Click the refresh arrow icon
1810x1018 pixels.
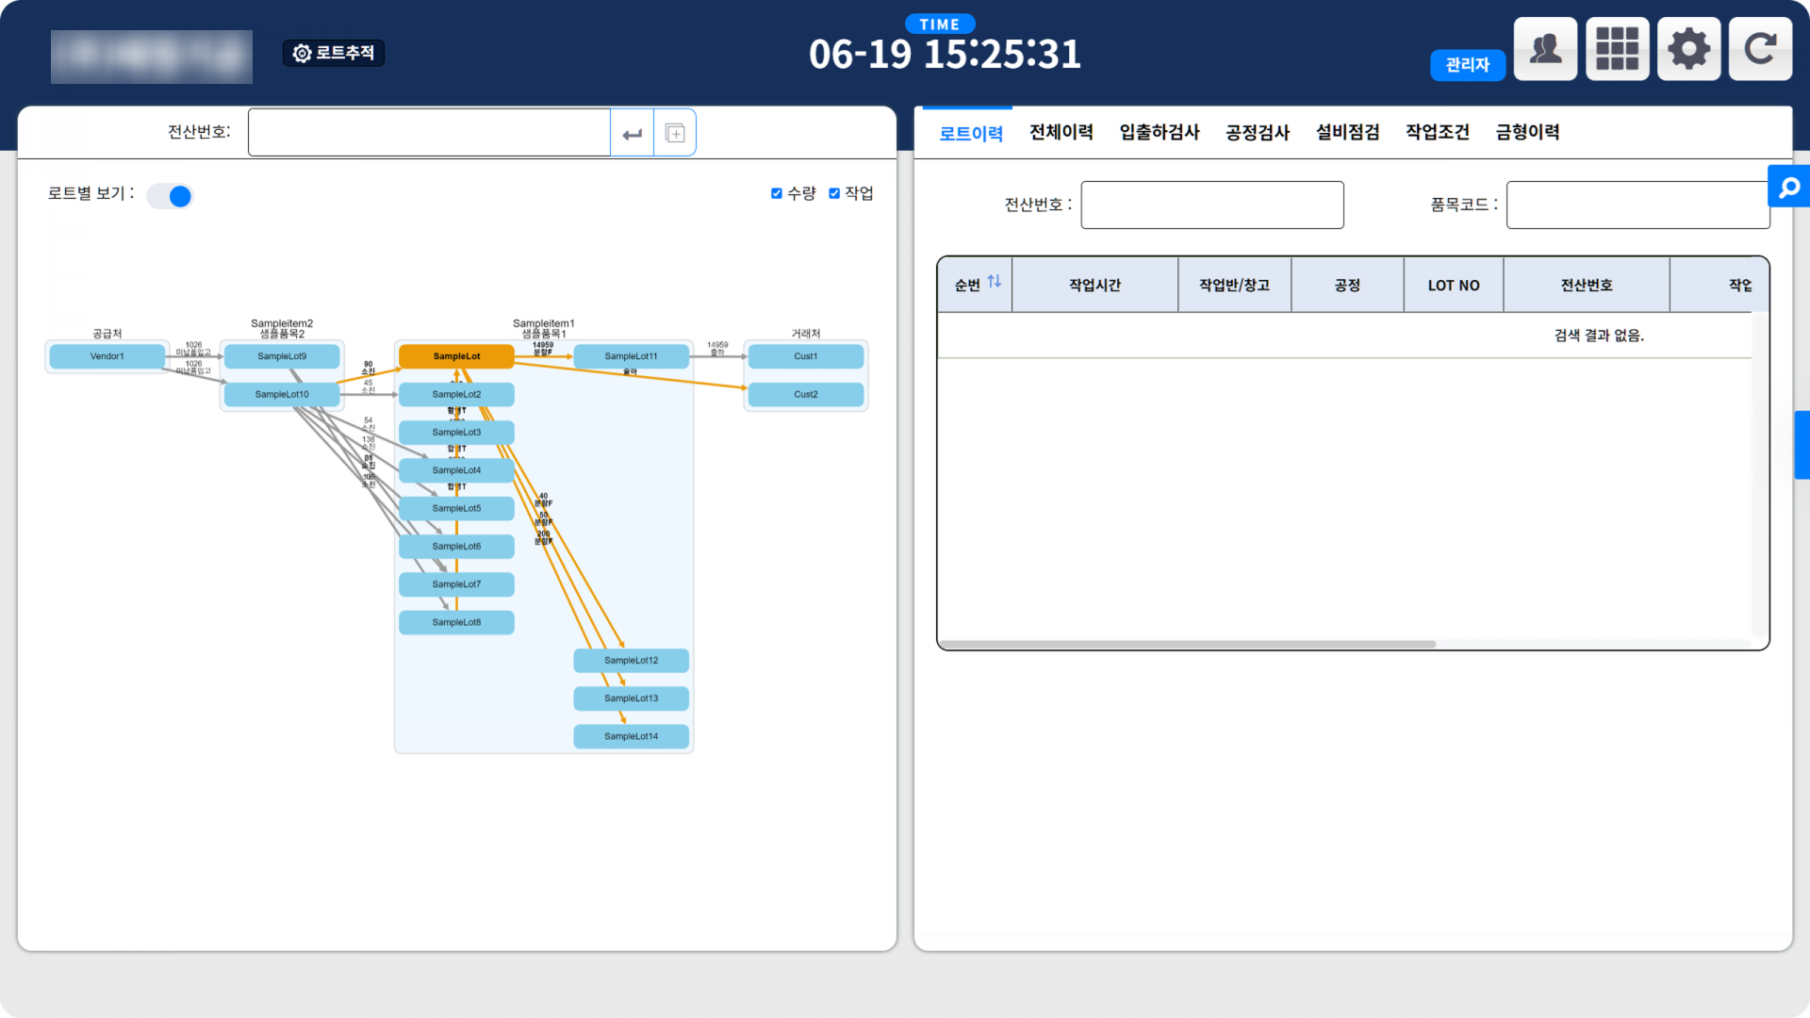[x=1760, y=49]
